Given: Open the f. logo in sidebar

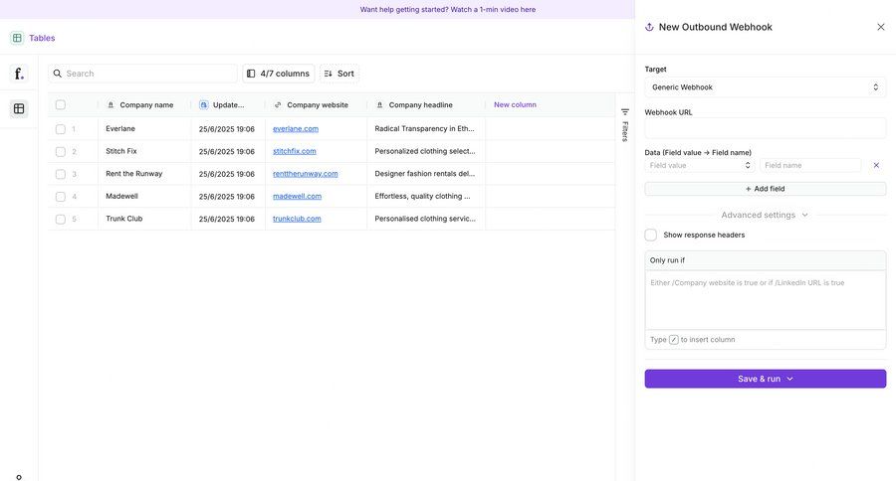Looking at the screenshot, I should click(19, 73).
